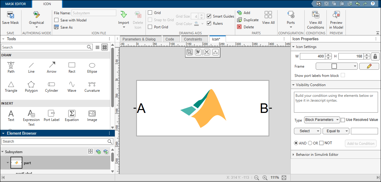Screen dimensions: 381x182
Task: Insert an Image element
Action: pyautogui.click(x=92, y=116)
